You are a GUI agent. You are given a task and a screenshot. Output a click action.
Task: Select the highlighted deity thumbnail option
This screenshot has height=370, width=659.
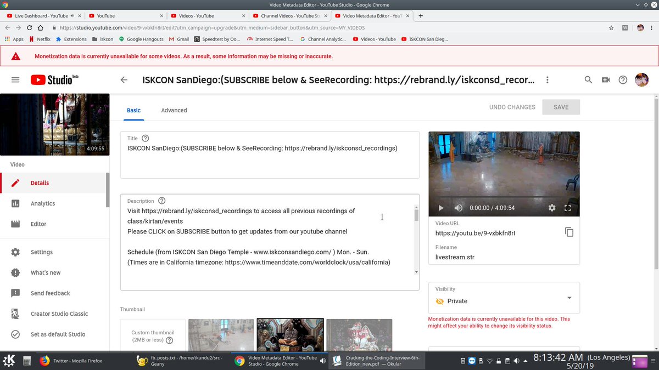coord(290,335)
